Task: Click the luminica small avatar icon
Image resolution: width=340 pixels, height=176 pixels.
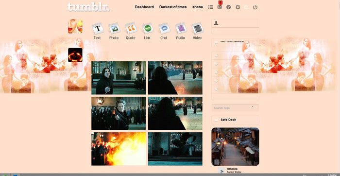Action: (x=221, y=170)
